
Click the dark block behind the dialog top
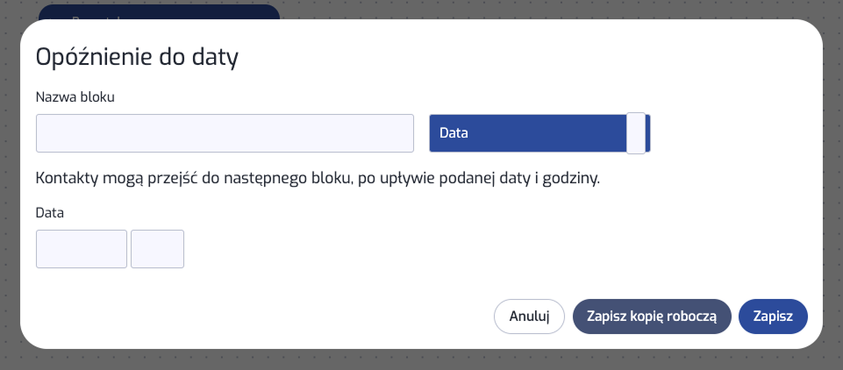pyautogui.click(x=158, y=11)
